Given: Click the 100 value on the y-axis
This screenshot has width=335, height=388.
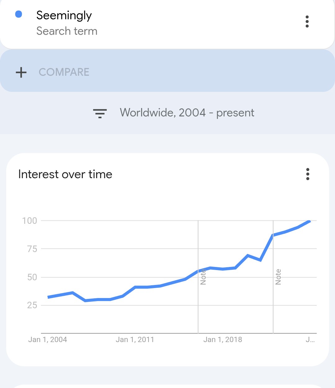Looking at the screenshot, I should [29, 221].
